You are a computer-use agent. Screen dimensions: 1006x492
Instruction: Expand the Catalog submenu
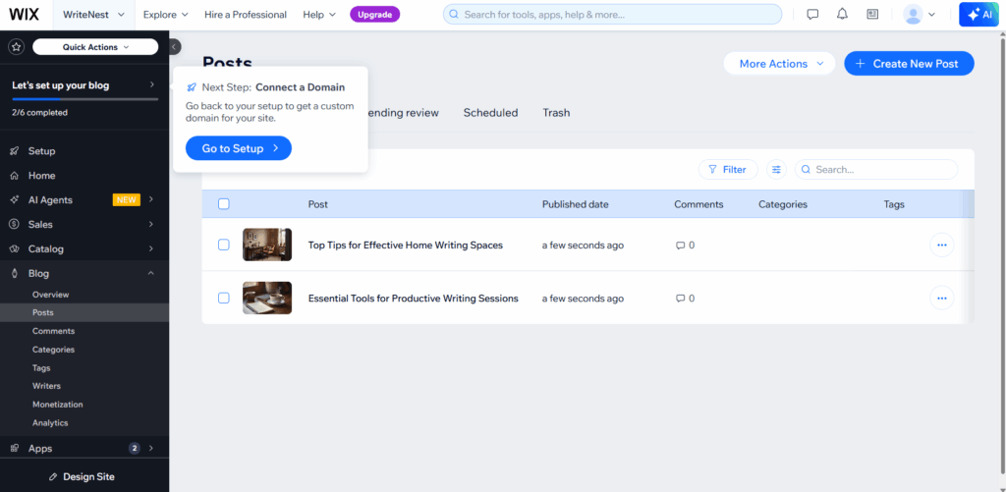(x=151, y=248)
